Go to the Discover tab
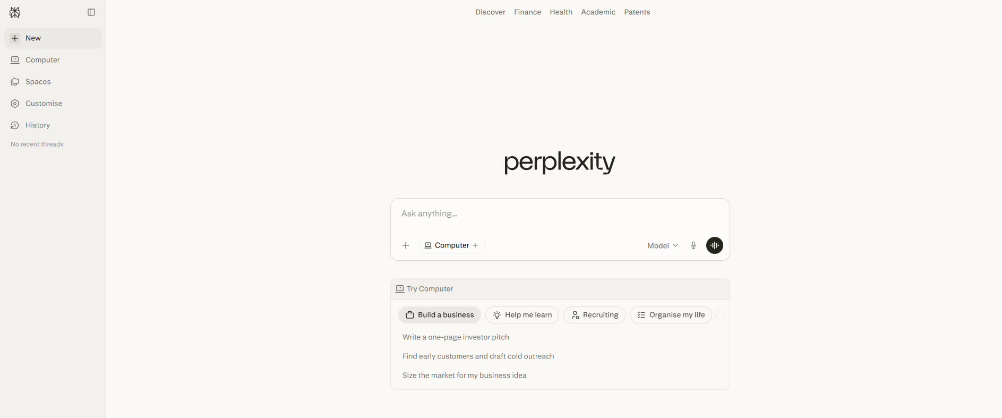 point(490,12)
